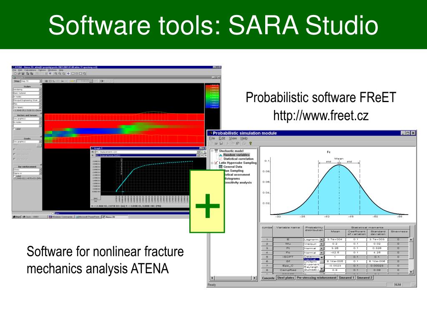Click the Mean cell showing -0.0023
The width and height of the screenshot is (427, 320).
click(x=335, y=266)
